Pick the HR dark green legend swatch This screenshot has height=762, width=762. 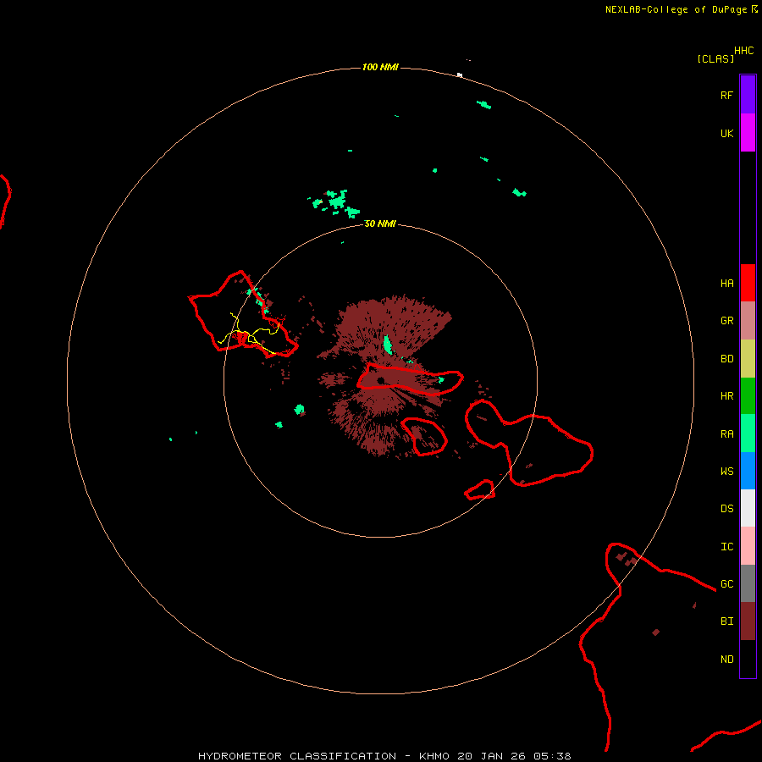pos(748,395)
